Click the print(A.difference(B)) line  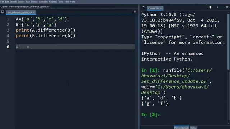click(x=46, y=30)
